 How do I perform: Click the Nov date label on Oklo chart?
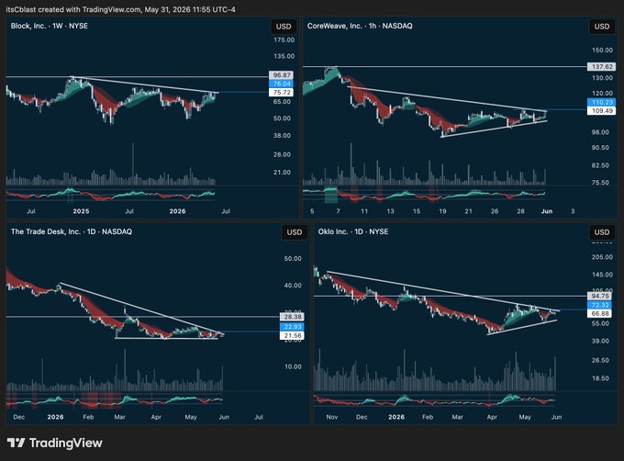(331, 417)
